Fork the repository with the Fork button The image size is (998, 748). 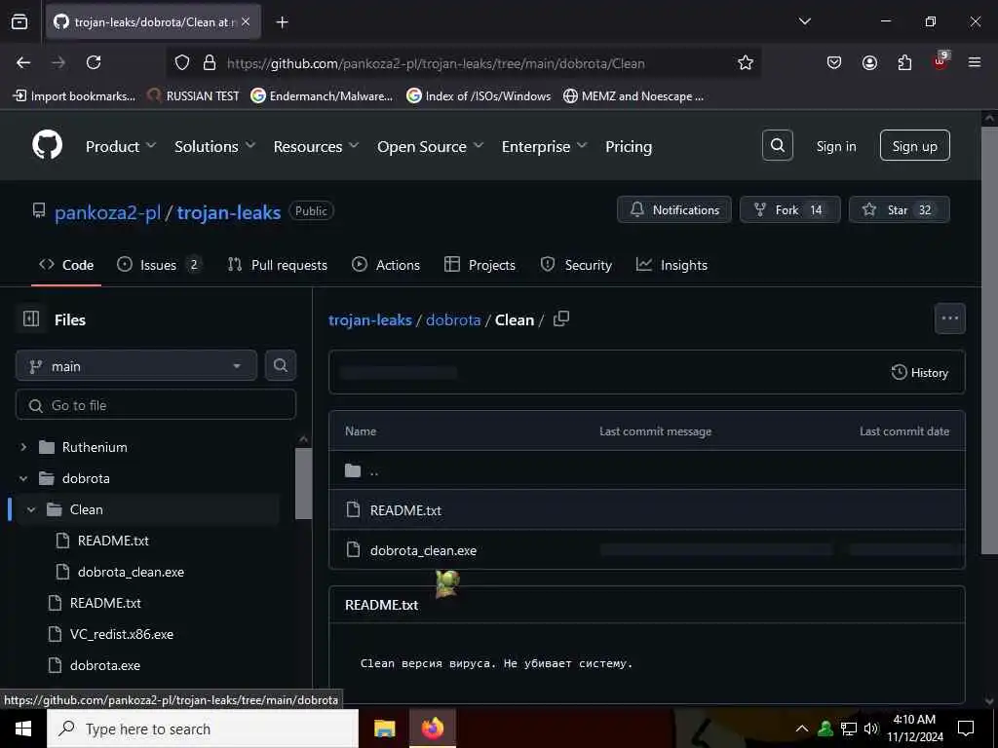pos(789,209)
